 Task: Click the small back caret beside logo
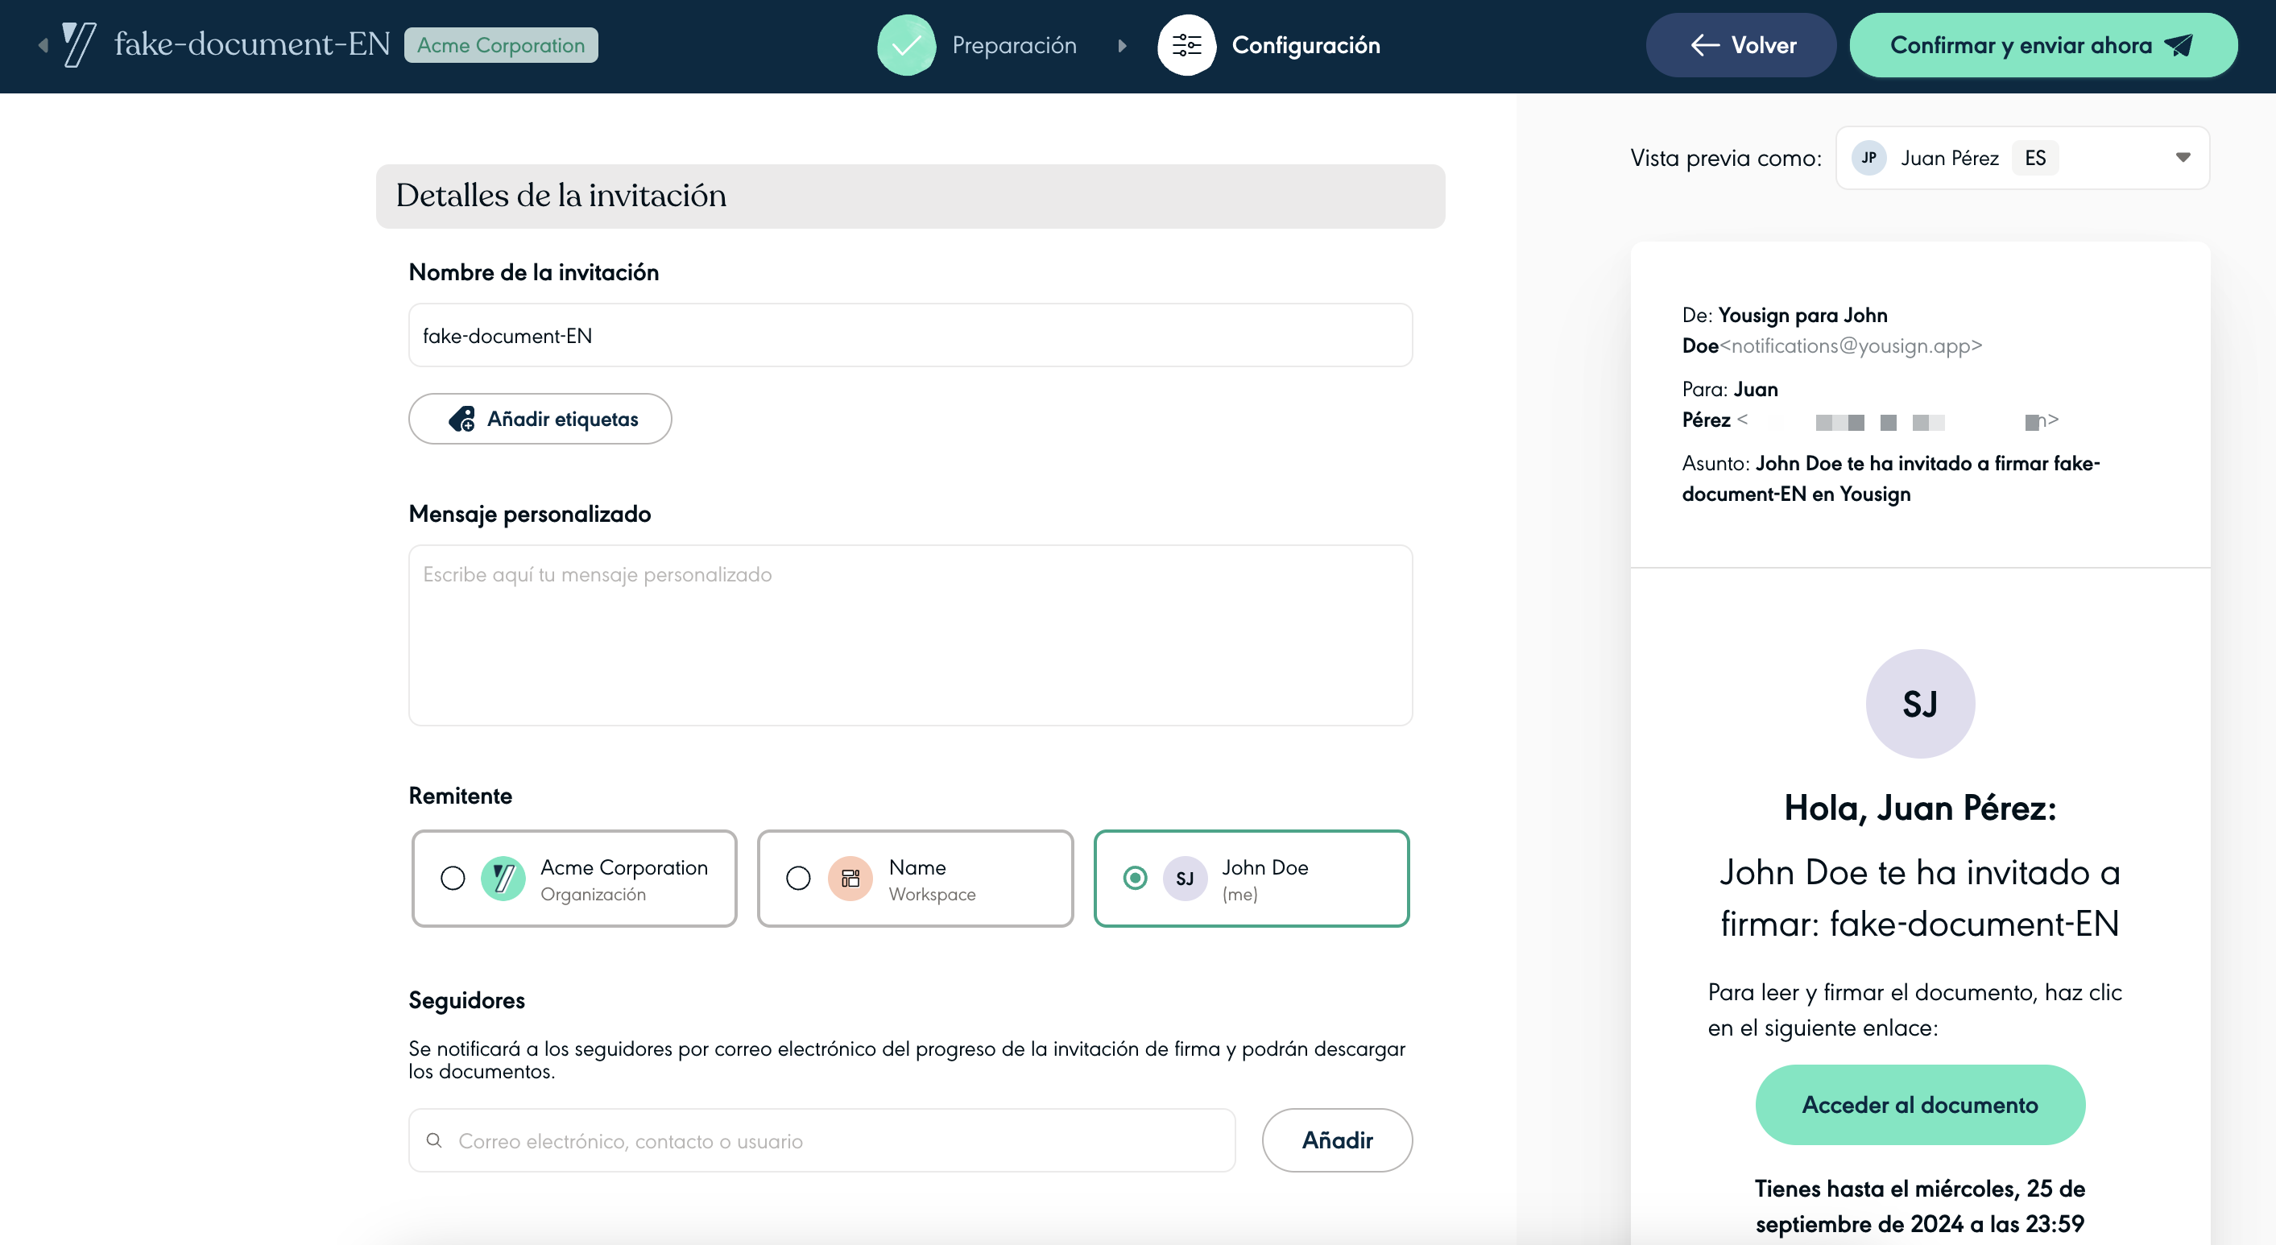(43, 45)
